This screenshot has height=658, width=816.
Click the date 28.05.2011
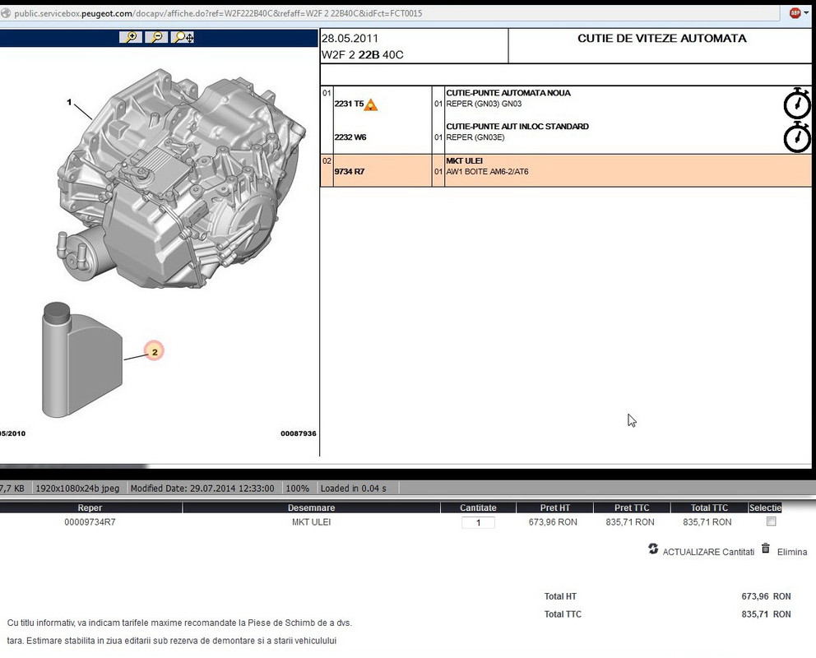[x=350, y=38]
